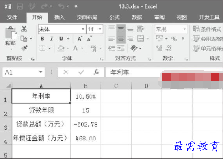Select column B header

pos(86,86)
